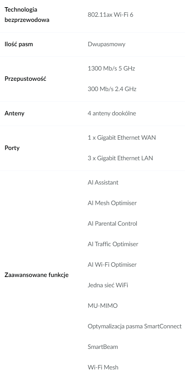Click the AI Mesh Optimiser entry
Viewport: 185px width, 378px height.
pyautogui.click(x=112, y=203)
